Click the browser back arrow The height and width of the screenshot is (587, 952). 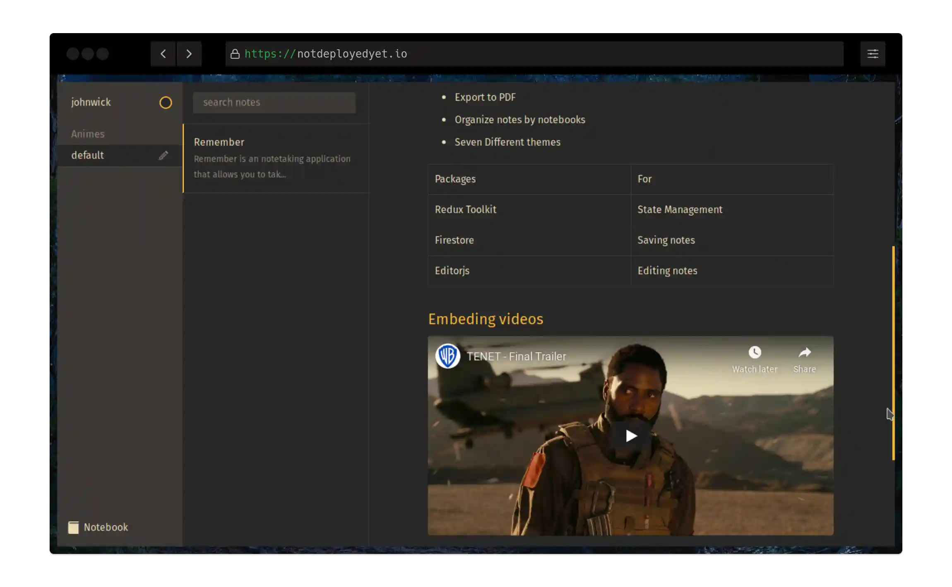[x=163, y=54]
